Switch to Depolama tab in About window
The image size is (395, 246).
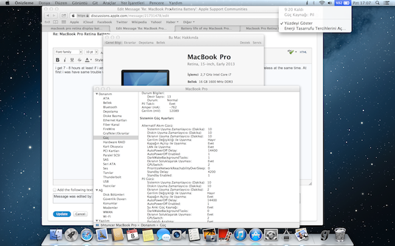[x=146, y=43]
